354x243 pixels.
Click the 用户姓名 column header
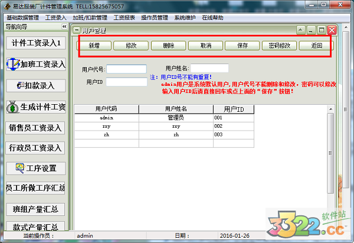176,109
